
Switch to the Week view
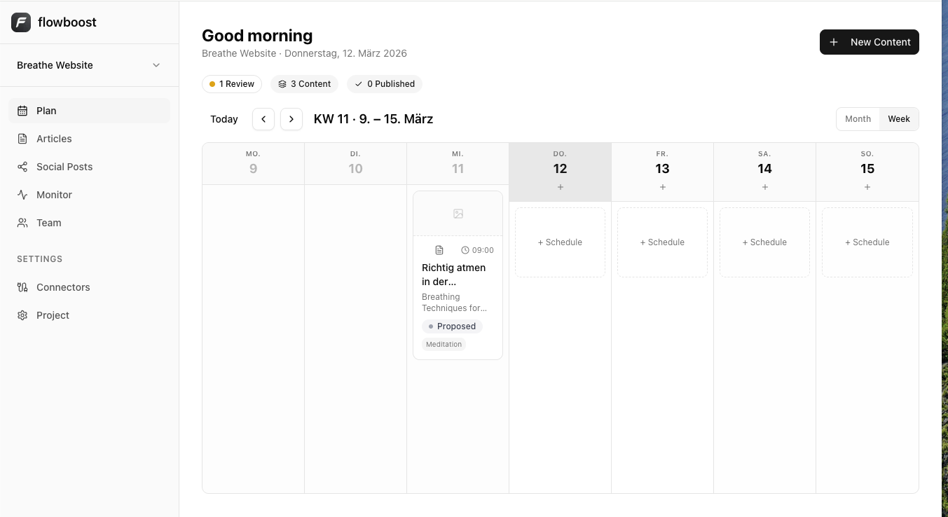coord(899,118)
